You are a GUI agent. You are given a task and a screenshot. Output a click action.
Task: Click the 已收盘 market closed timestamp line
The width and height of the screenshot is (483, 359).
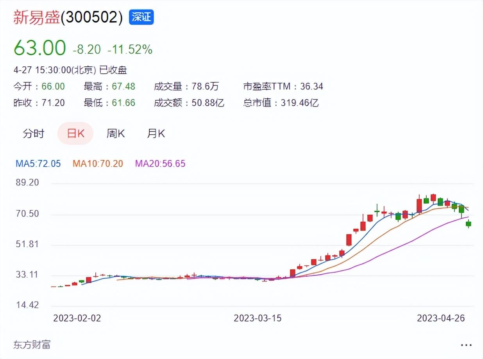(70, 70)
